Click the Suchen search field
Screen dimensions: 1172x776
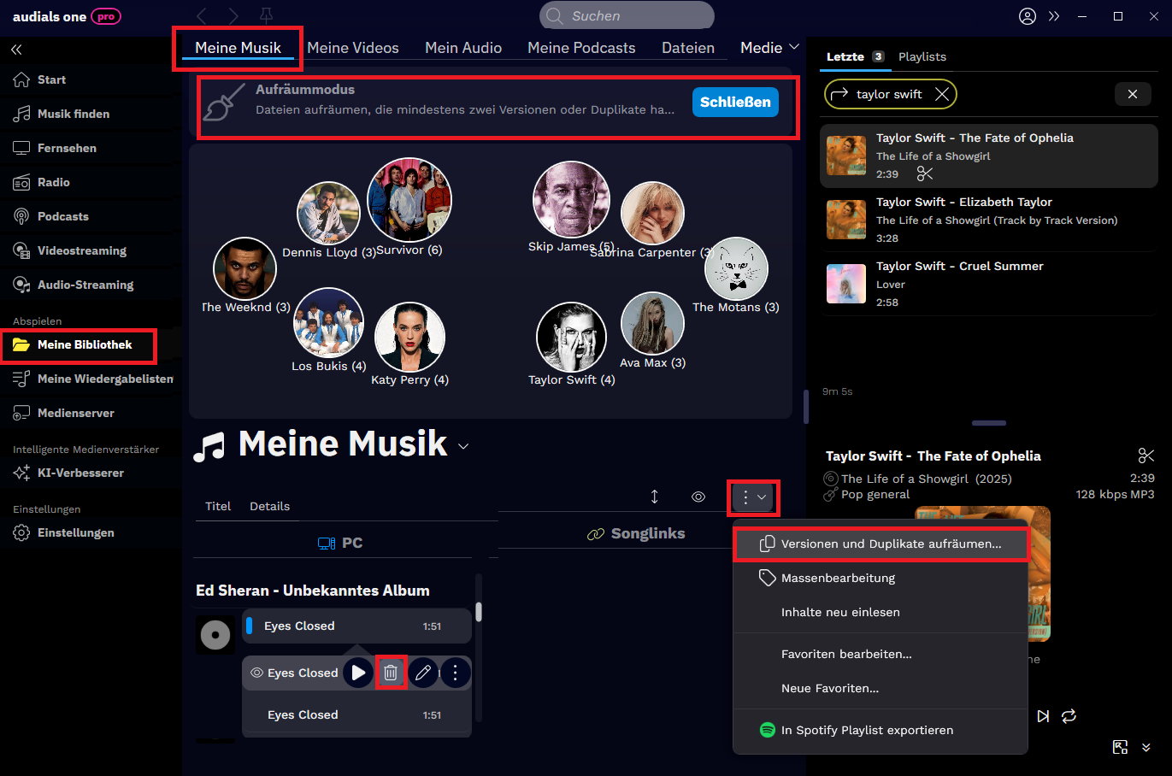tap(627, 15)
